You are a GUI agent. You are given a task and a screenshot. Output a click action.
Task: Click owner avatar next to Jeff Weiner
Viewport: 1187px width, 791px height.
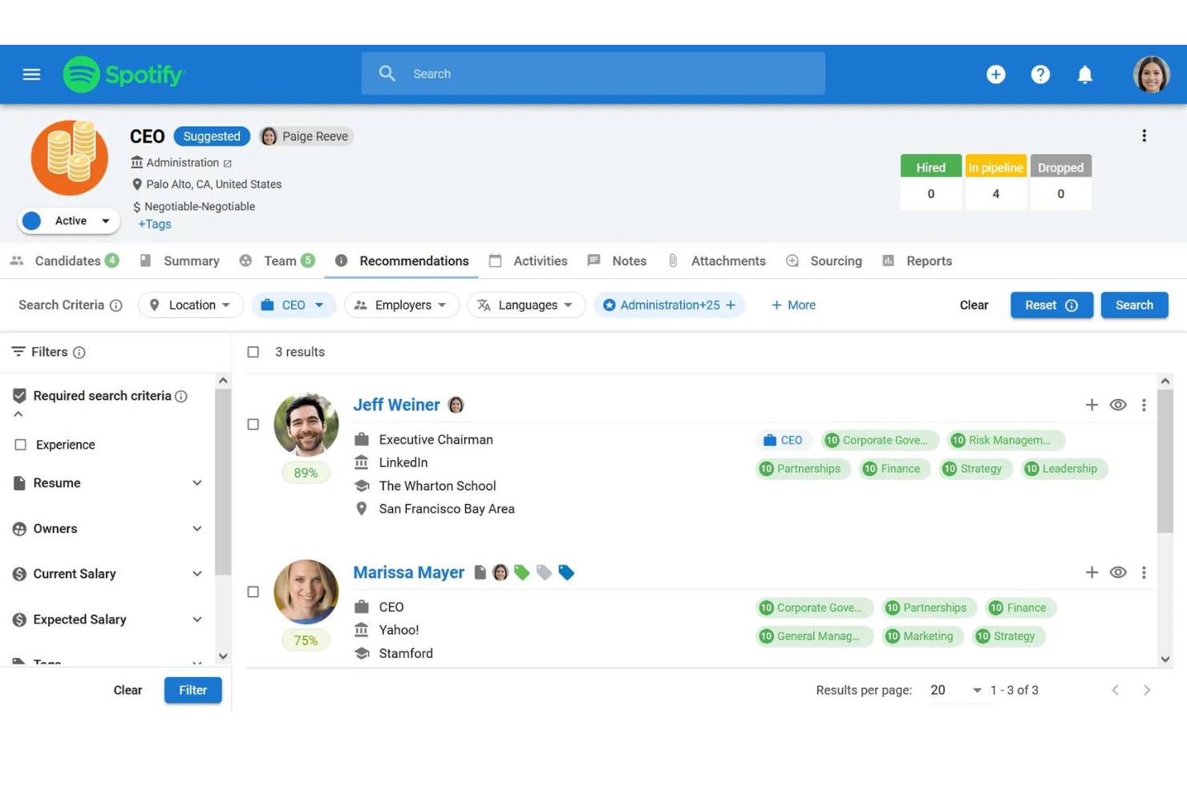tap(456, 405)
